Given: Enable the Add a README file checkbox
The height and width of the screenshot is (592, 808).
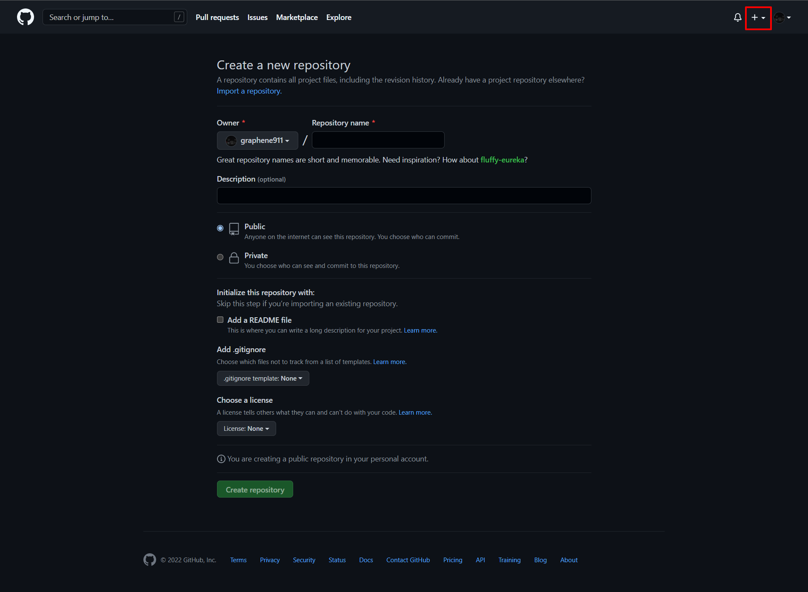Looking at the screenshot, I should (220, 320).
